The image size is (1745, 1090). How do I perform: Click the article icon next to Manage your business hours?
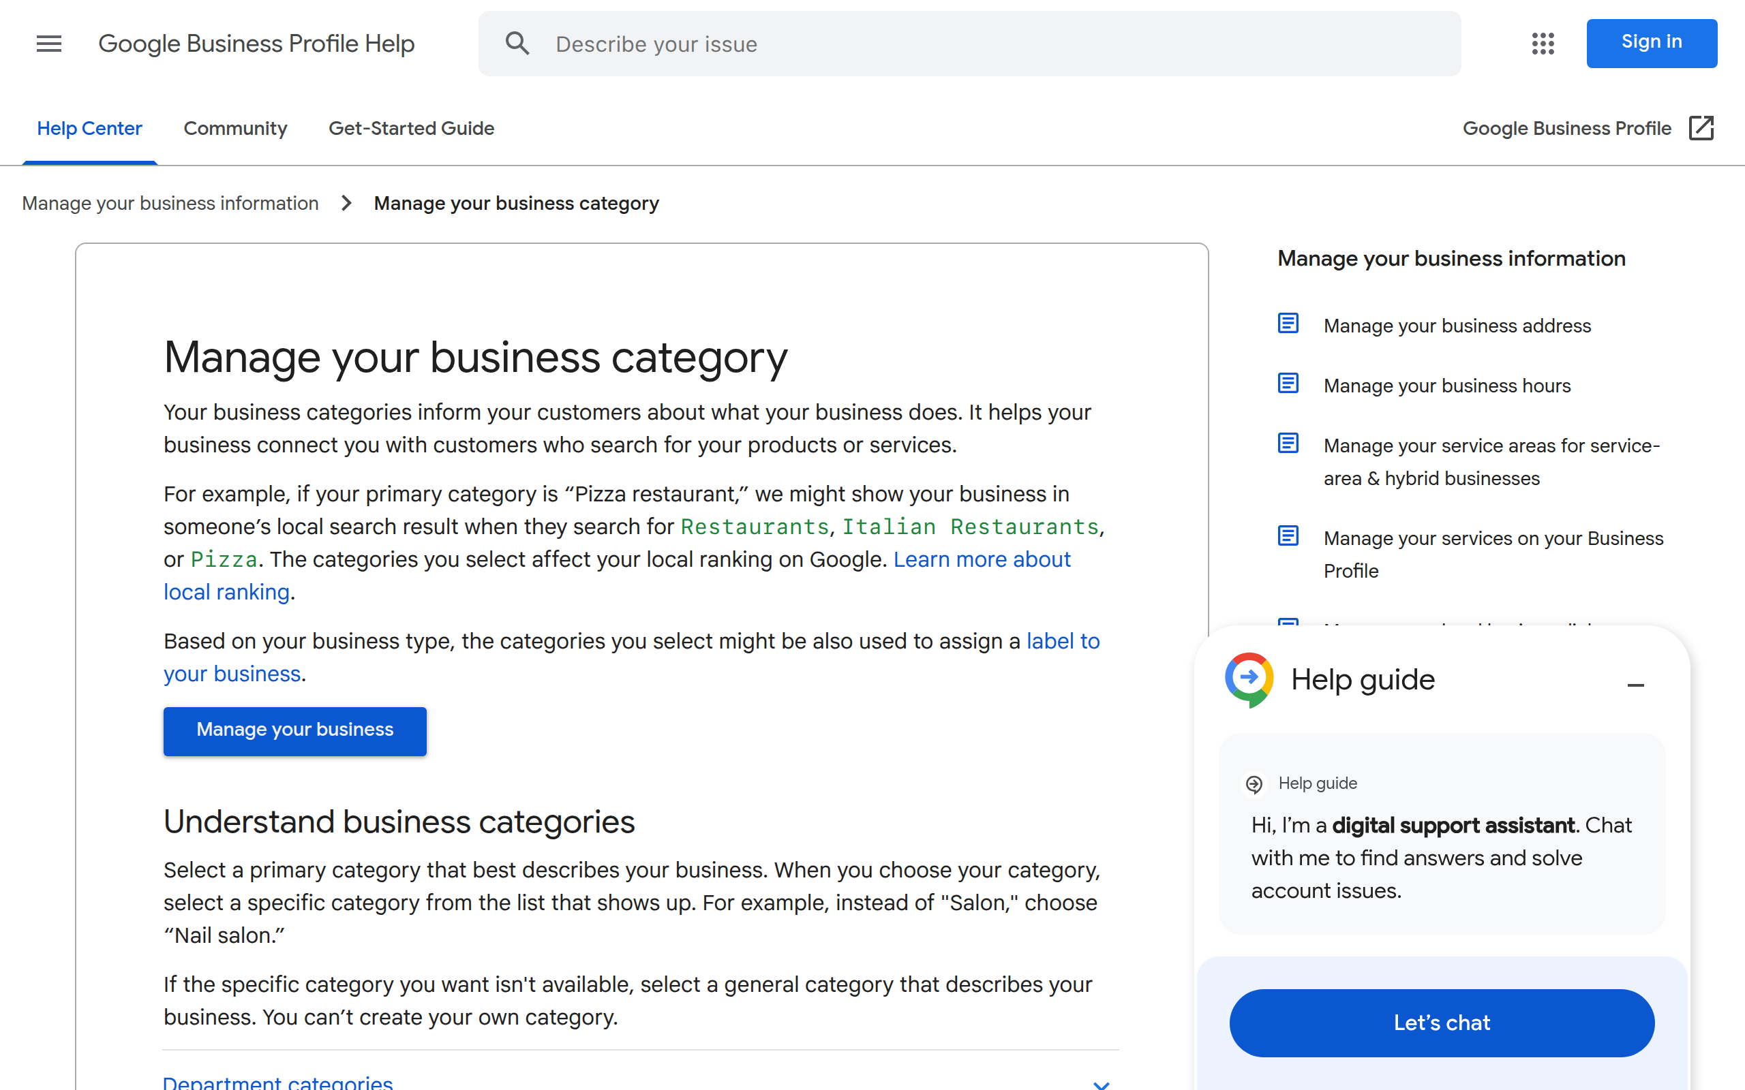[x=1288, y=383]
